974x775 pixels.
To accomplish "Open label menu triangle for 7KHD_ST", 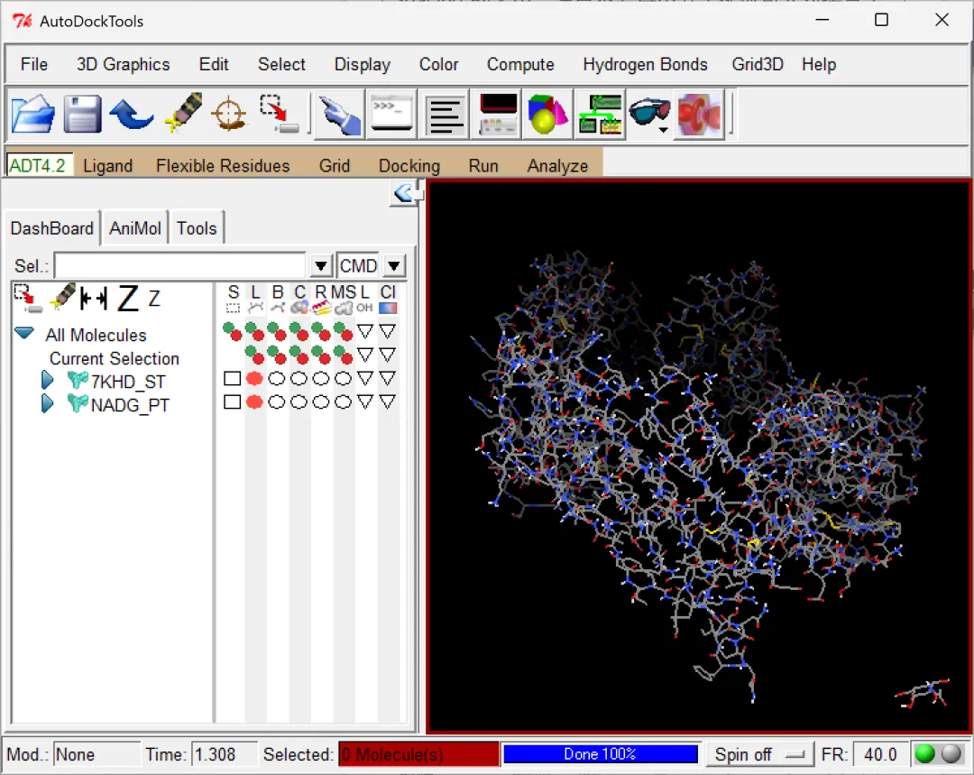I will [x=365, y=379].
